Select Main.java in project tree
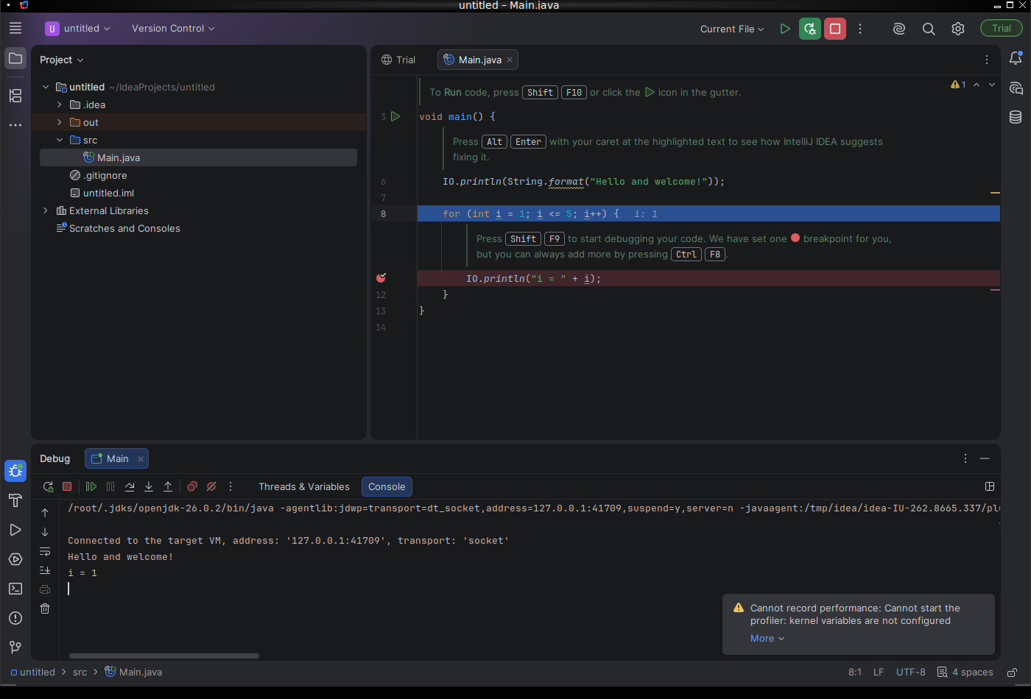Screen dimensions: 1031x699 click(x=198, y=157)
